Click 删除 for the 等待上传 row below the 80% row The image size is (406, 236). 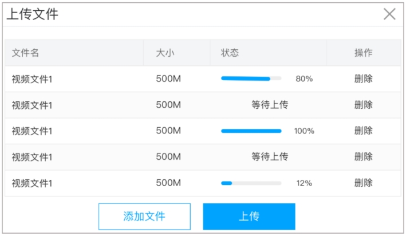click(363, 105)
